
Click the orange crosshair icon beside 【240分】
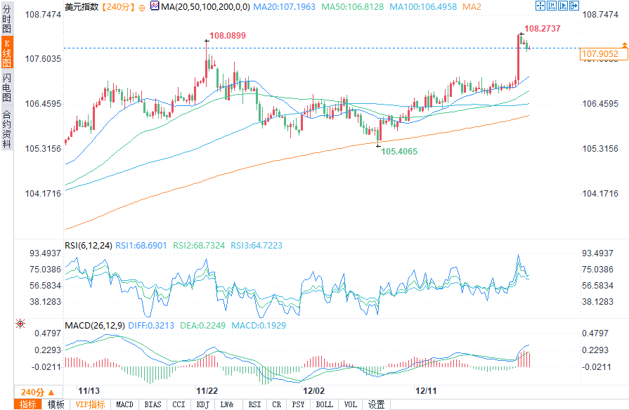pyautogui.click(x=141, y=6)
